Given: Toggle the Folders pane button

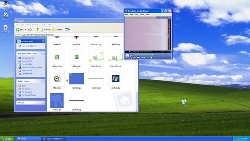Looking at the screenshot, I should (57, 30).
